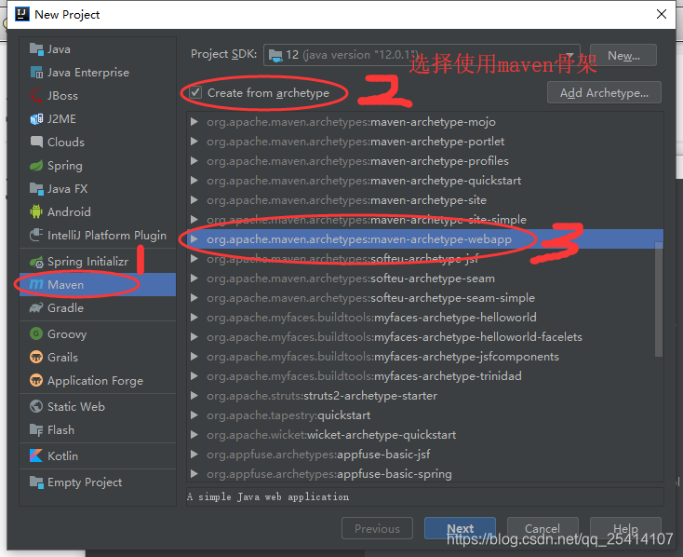Select wicket-archetype-quickstart row
The width and height of the screenshot is (683, 557).
pyautogui.click(x=424, y=435)
